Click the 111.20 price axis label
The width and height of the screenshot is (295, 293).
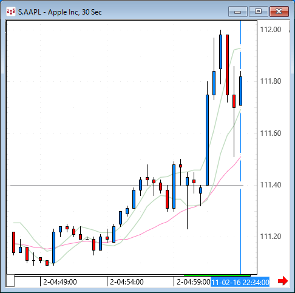tap(271, 237)
